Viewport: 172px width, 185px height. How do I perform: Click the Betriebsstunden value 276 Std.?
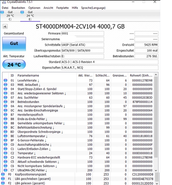click(x=146, y=56)
